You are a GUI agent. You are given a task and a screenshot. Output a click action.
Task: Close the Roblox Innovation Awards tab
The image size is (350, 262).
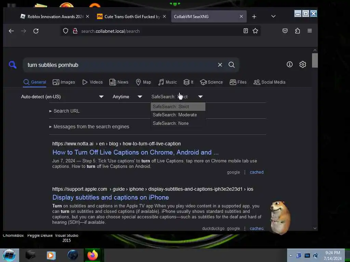pos(87,16)
